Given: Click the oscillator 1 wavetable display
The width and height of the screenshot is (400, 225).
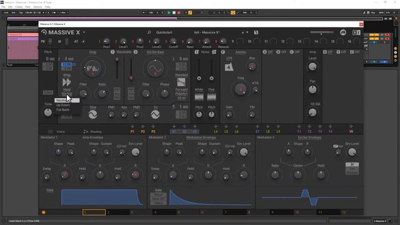Looking at the screenshot, I should (x=93, y=68).
